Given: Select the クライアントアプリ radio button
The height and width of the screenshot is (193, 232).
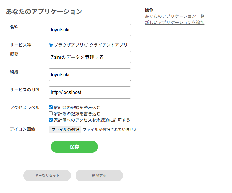Looking at the screenshot, I should click(x=87, y=45).
